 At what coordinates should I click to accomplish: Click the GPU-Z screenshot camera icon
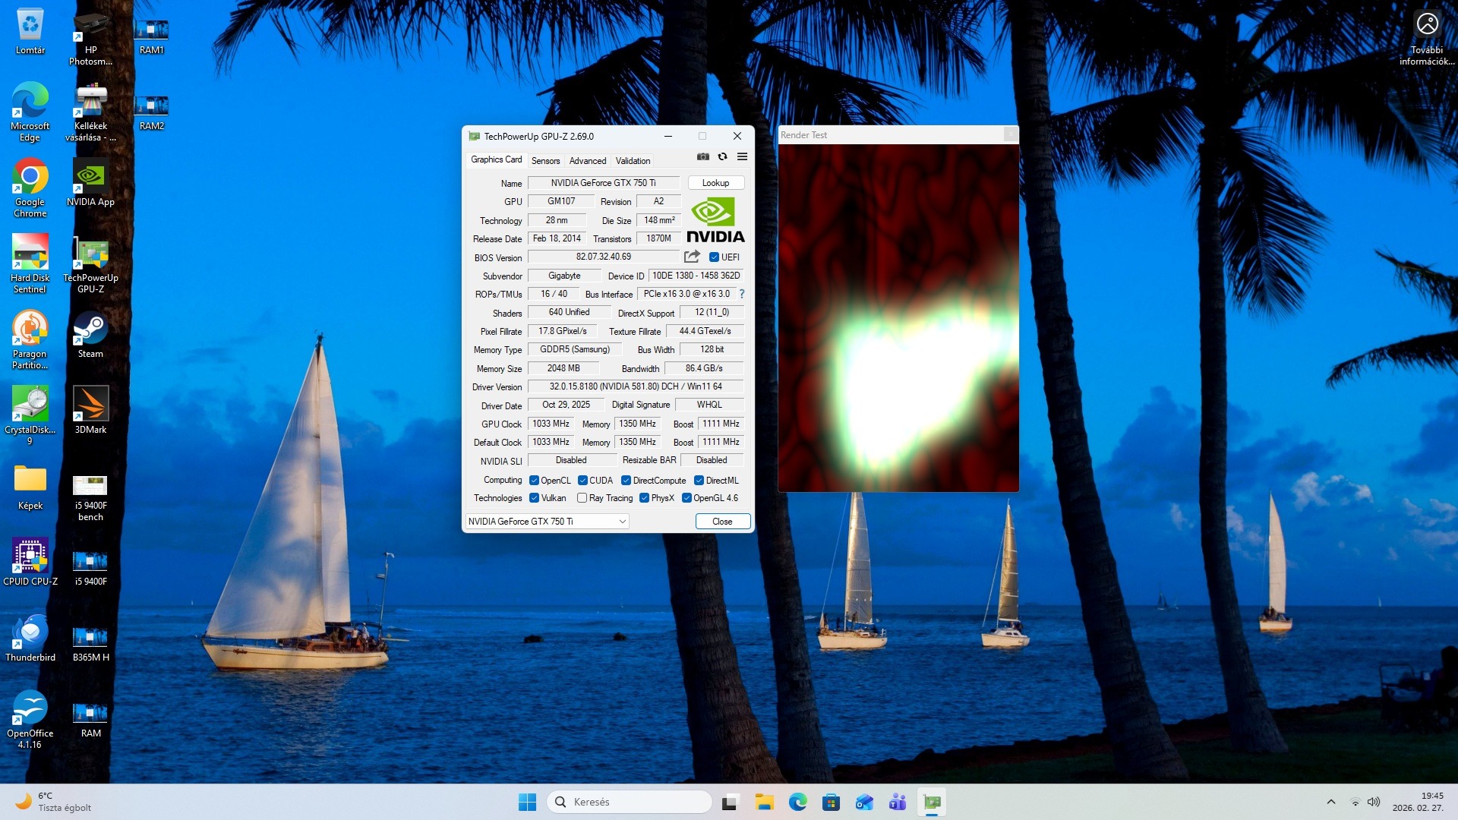click(703, 157)
